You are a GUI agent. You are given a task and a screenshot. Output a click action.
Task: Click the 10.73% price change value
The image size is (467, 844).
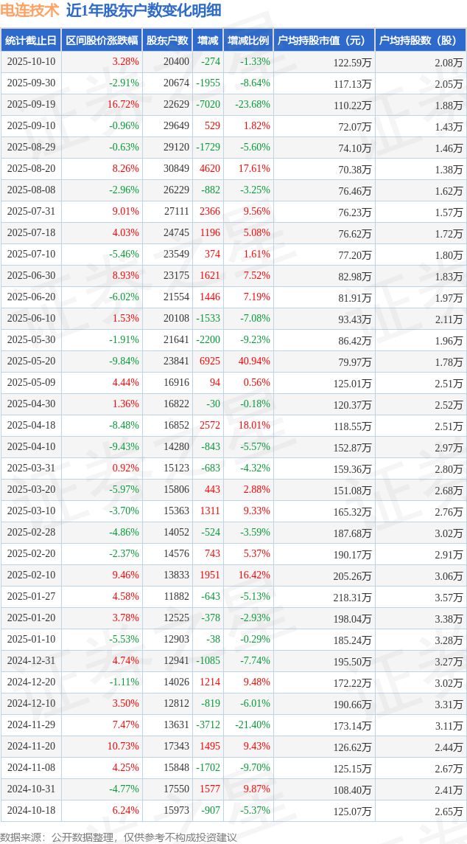click(123, 747)
